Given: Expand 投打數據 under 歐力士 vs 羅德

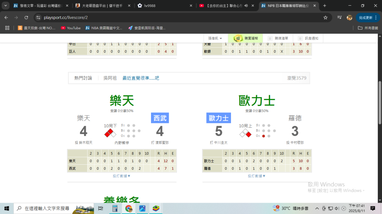Looking at the screenshot, I should click(256, 176).
